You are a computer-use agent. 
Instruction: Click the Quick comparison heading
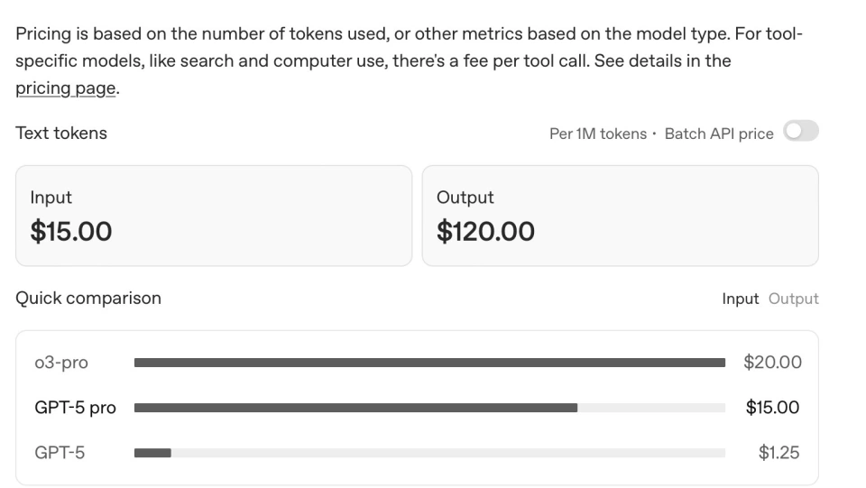(x=88, y=298)
